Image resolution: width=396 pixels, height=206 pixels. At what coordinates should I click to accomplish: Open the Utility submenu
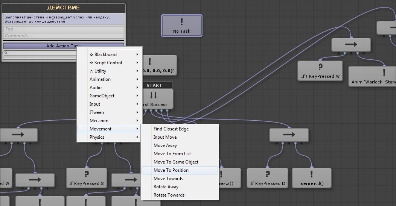110,71
